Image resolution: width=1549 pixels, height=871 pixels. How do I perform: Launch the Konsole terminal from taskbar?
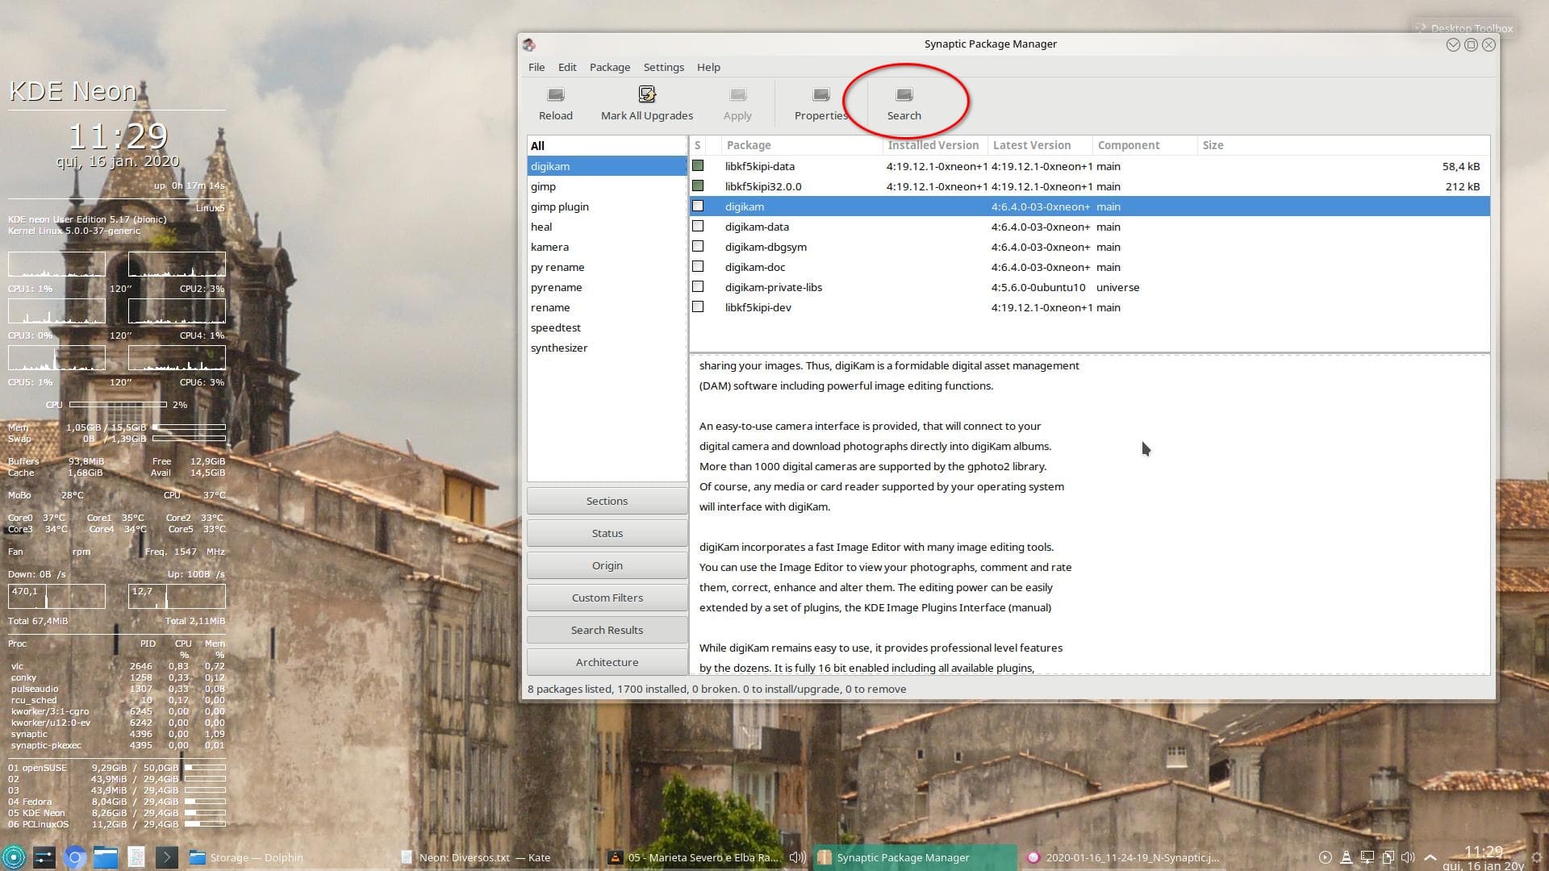pos(166,857)
